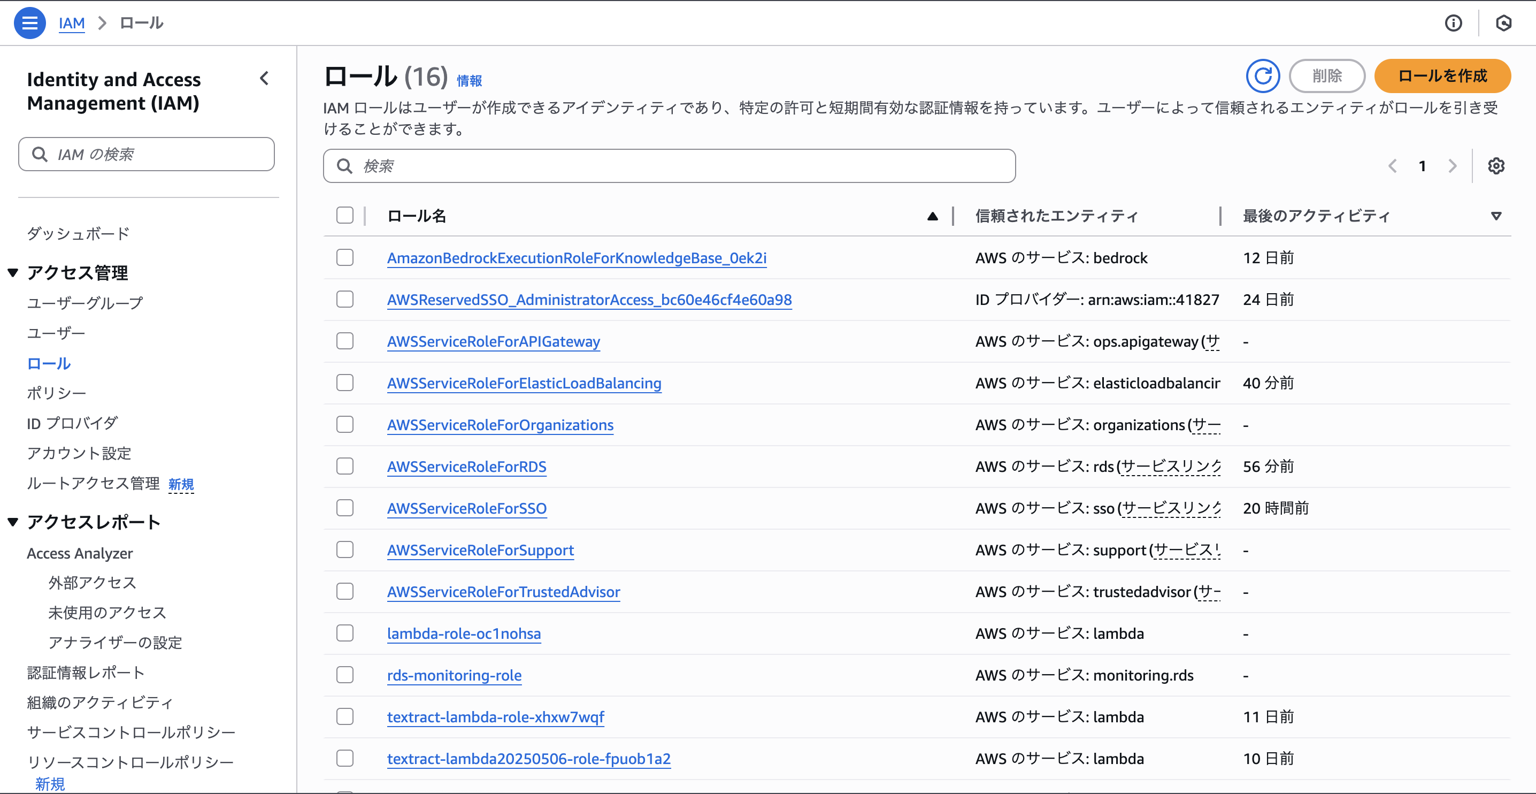Image resolution: width=1536 pixels, height=794 pixels.
Task: Sort by role name ascending triangle
Action: tap(932, 216)
